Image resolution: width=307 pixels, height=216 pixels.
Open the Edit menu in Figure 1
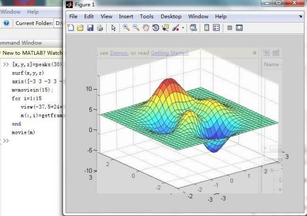click(89, 17)
